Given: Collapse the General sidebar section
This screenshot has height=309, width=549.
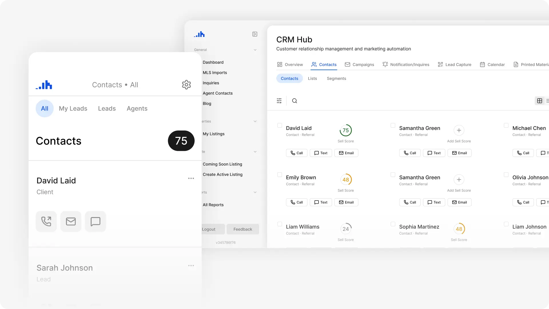Looking at the screenshot, I should (x=255, y=49).
